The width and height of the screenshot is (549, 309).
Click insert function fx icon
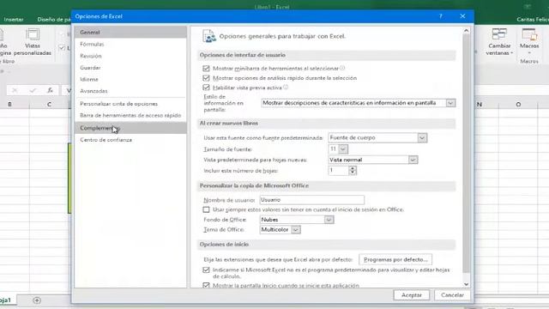click(50, 90)
